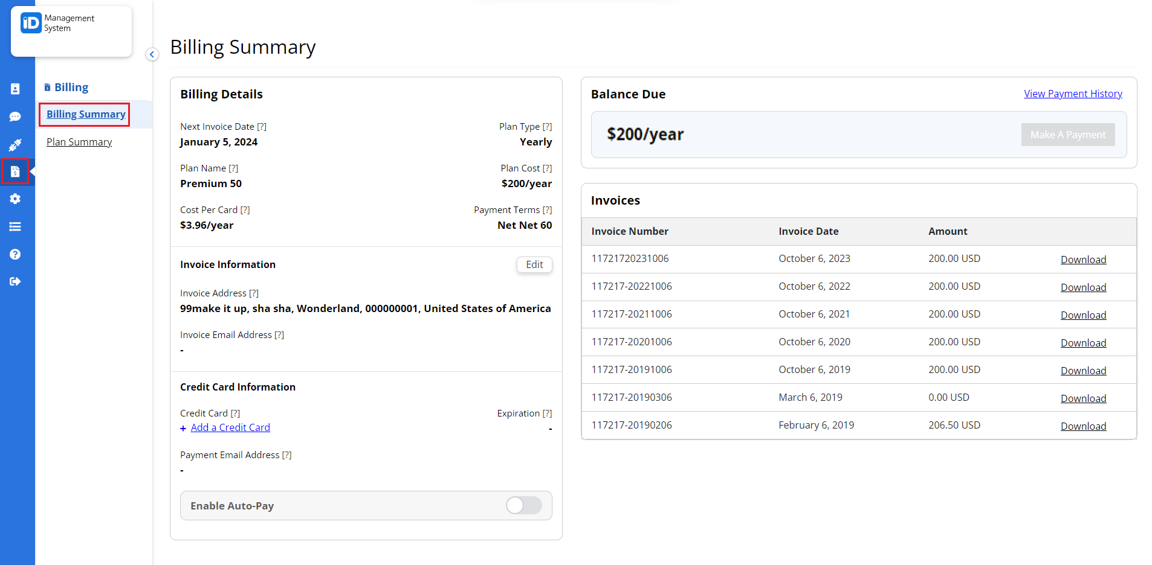Click help marker next to Expiration

point(547,413)
